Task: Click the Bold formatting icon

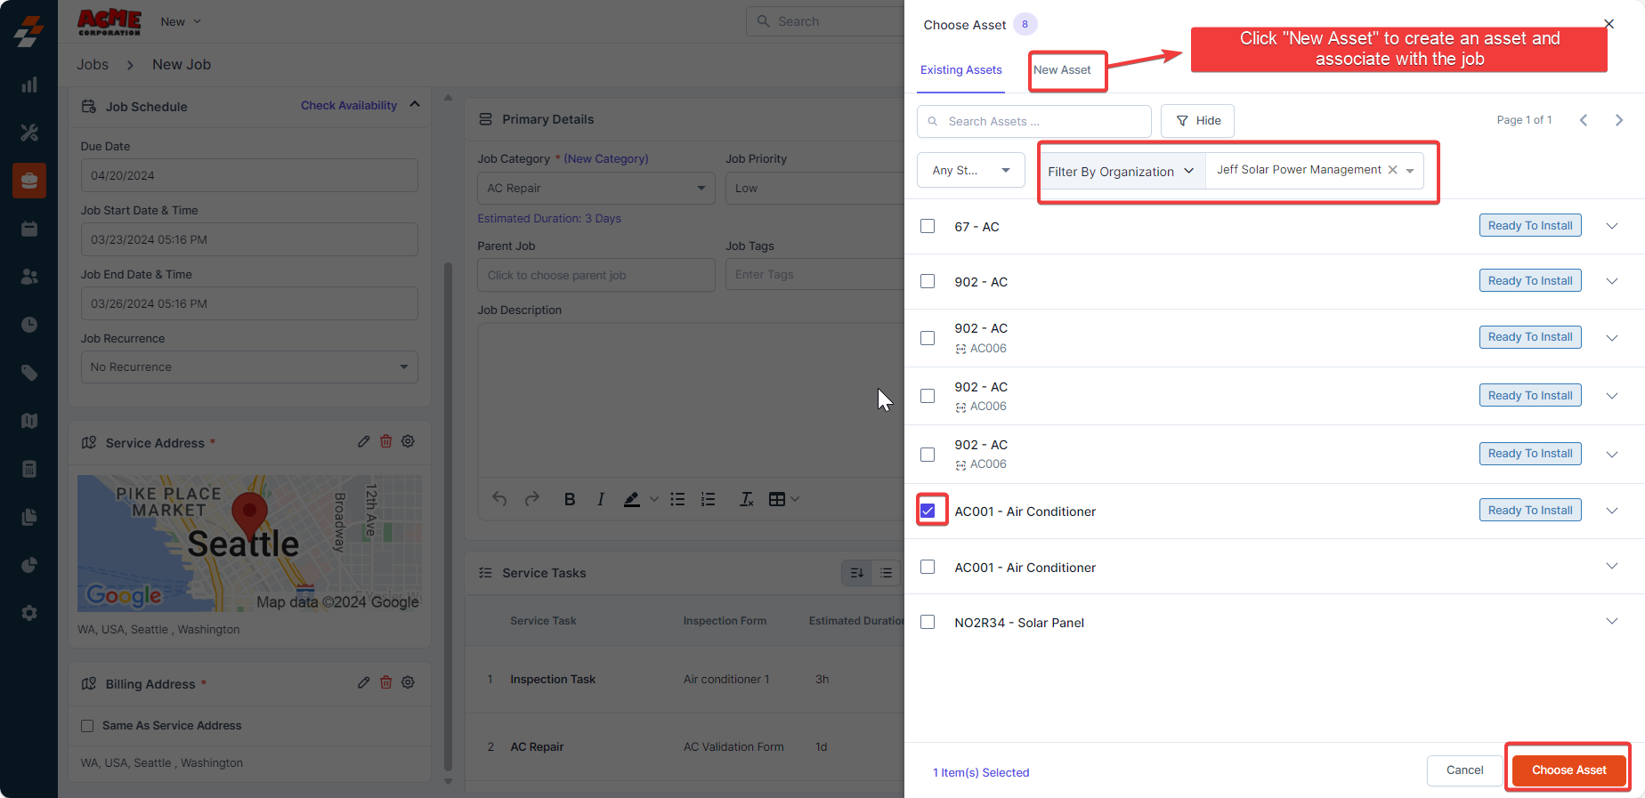Action: [570, 499]
